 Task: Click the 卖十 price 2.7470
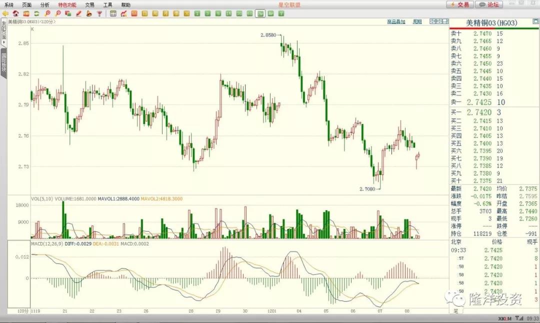click(x=482, y=33)
